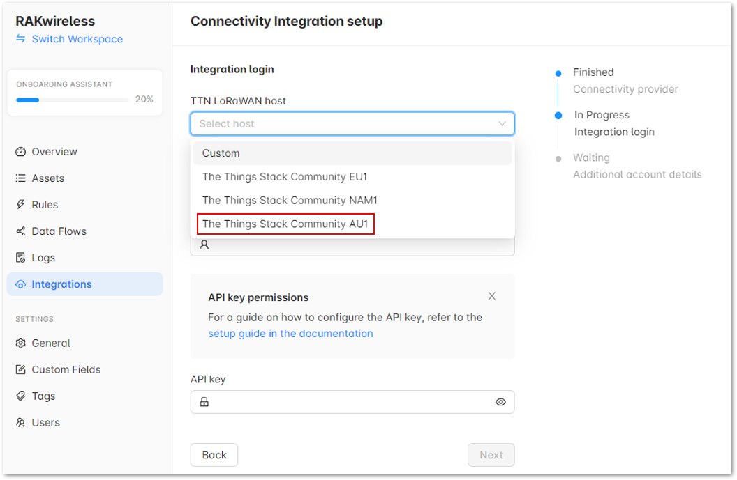Click the In Progress step dot
This screenshot has height=480, width=737.
pos(558,116)
